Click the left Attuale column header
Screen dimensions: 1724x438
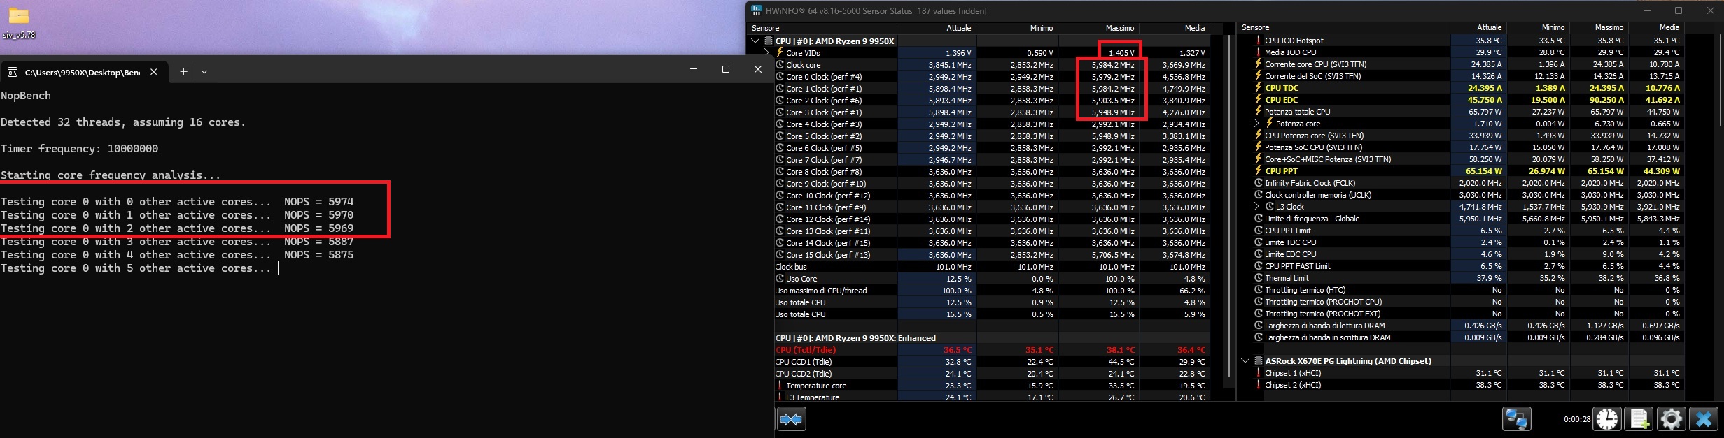(x=937, y=28)
